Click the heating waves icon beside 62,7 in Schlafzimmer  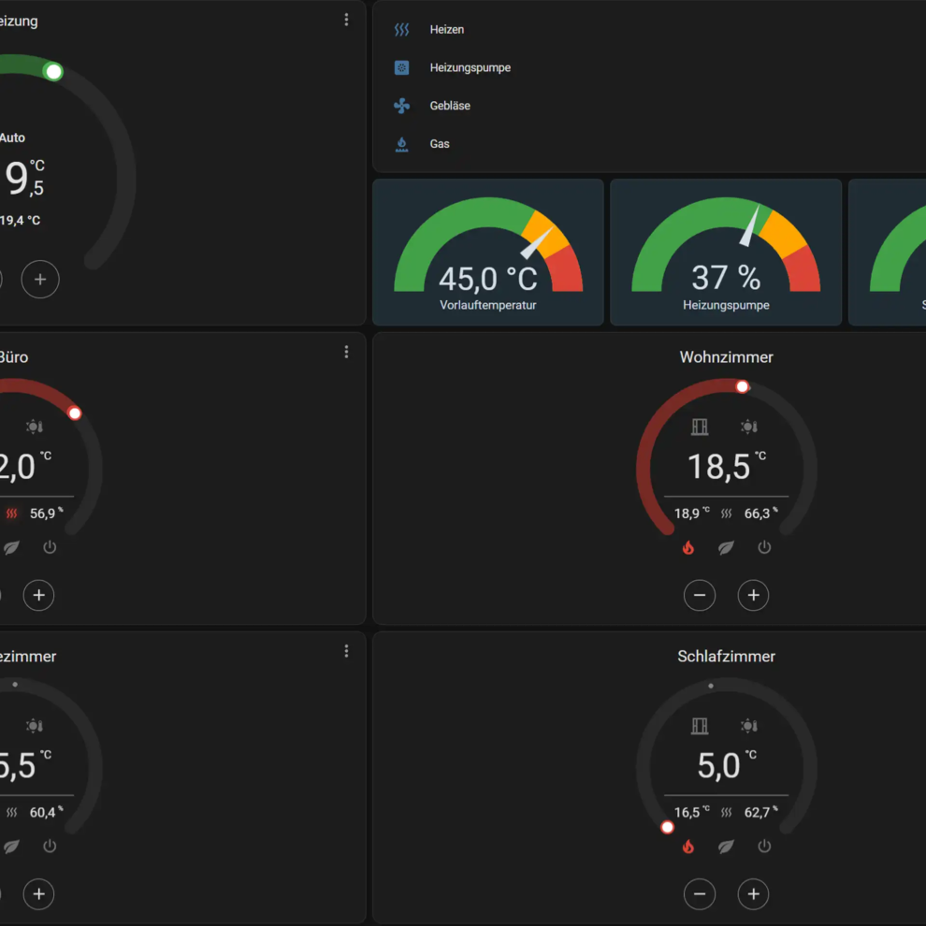coord(727,813)
